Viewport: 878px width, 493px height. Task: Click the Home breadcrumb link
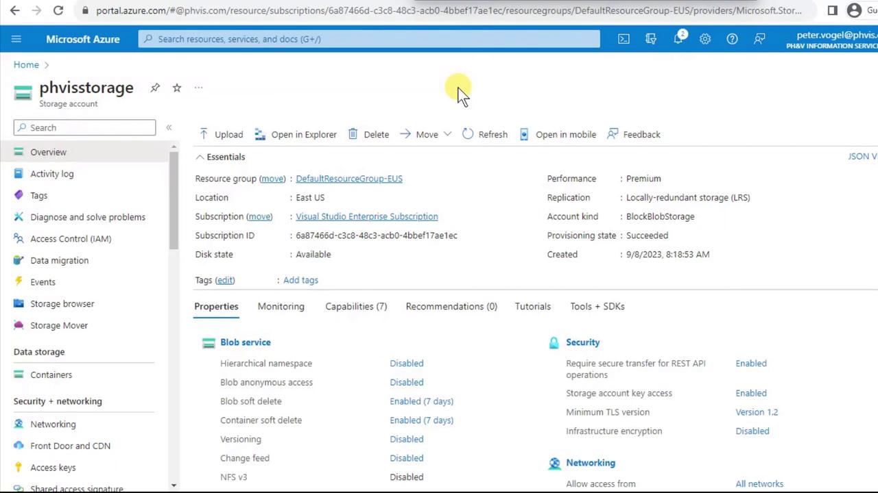tap(26, 65)
